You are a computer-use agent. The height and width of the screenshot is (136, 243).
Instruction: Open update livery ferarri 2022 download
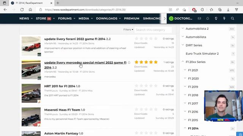(x=75, y=39)
